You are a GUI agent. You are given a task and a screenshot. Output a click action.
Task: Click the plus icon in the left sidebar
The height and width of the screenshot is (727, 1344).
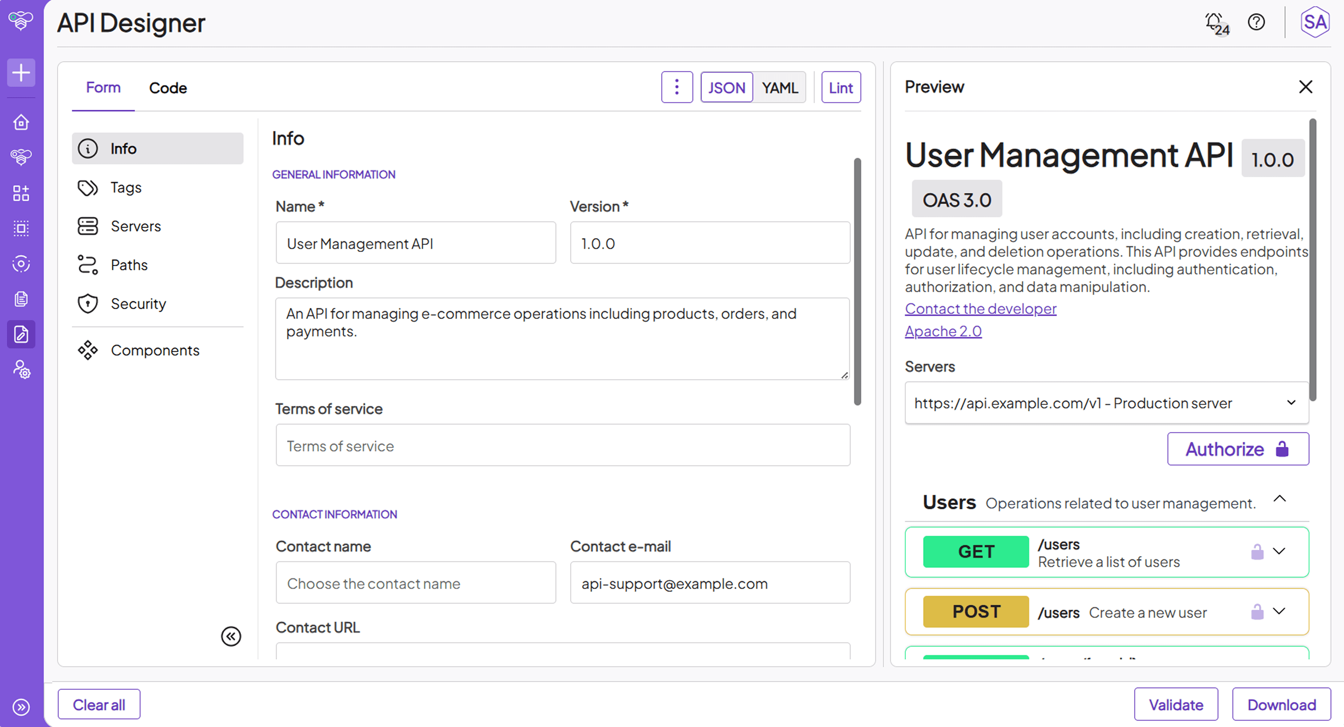click(x=21, y=72)
